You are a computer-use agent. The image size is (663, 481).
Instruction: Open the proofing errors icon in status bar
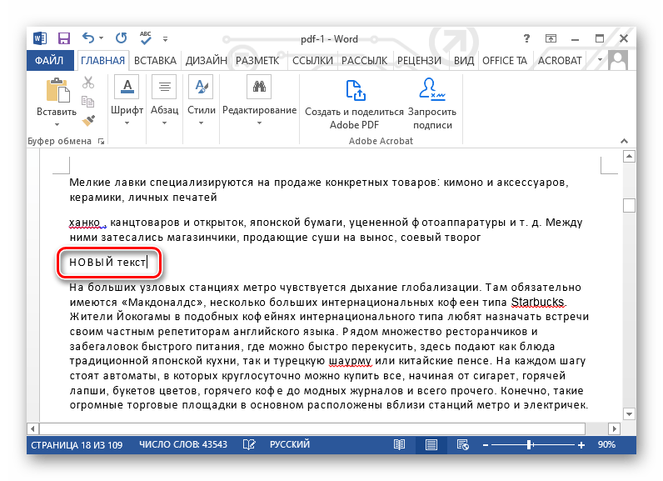(248, 445)
